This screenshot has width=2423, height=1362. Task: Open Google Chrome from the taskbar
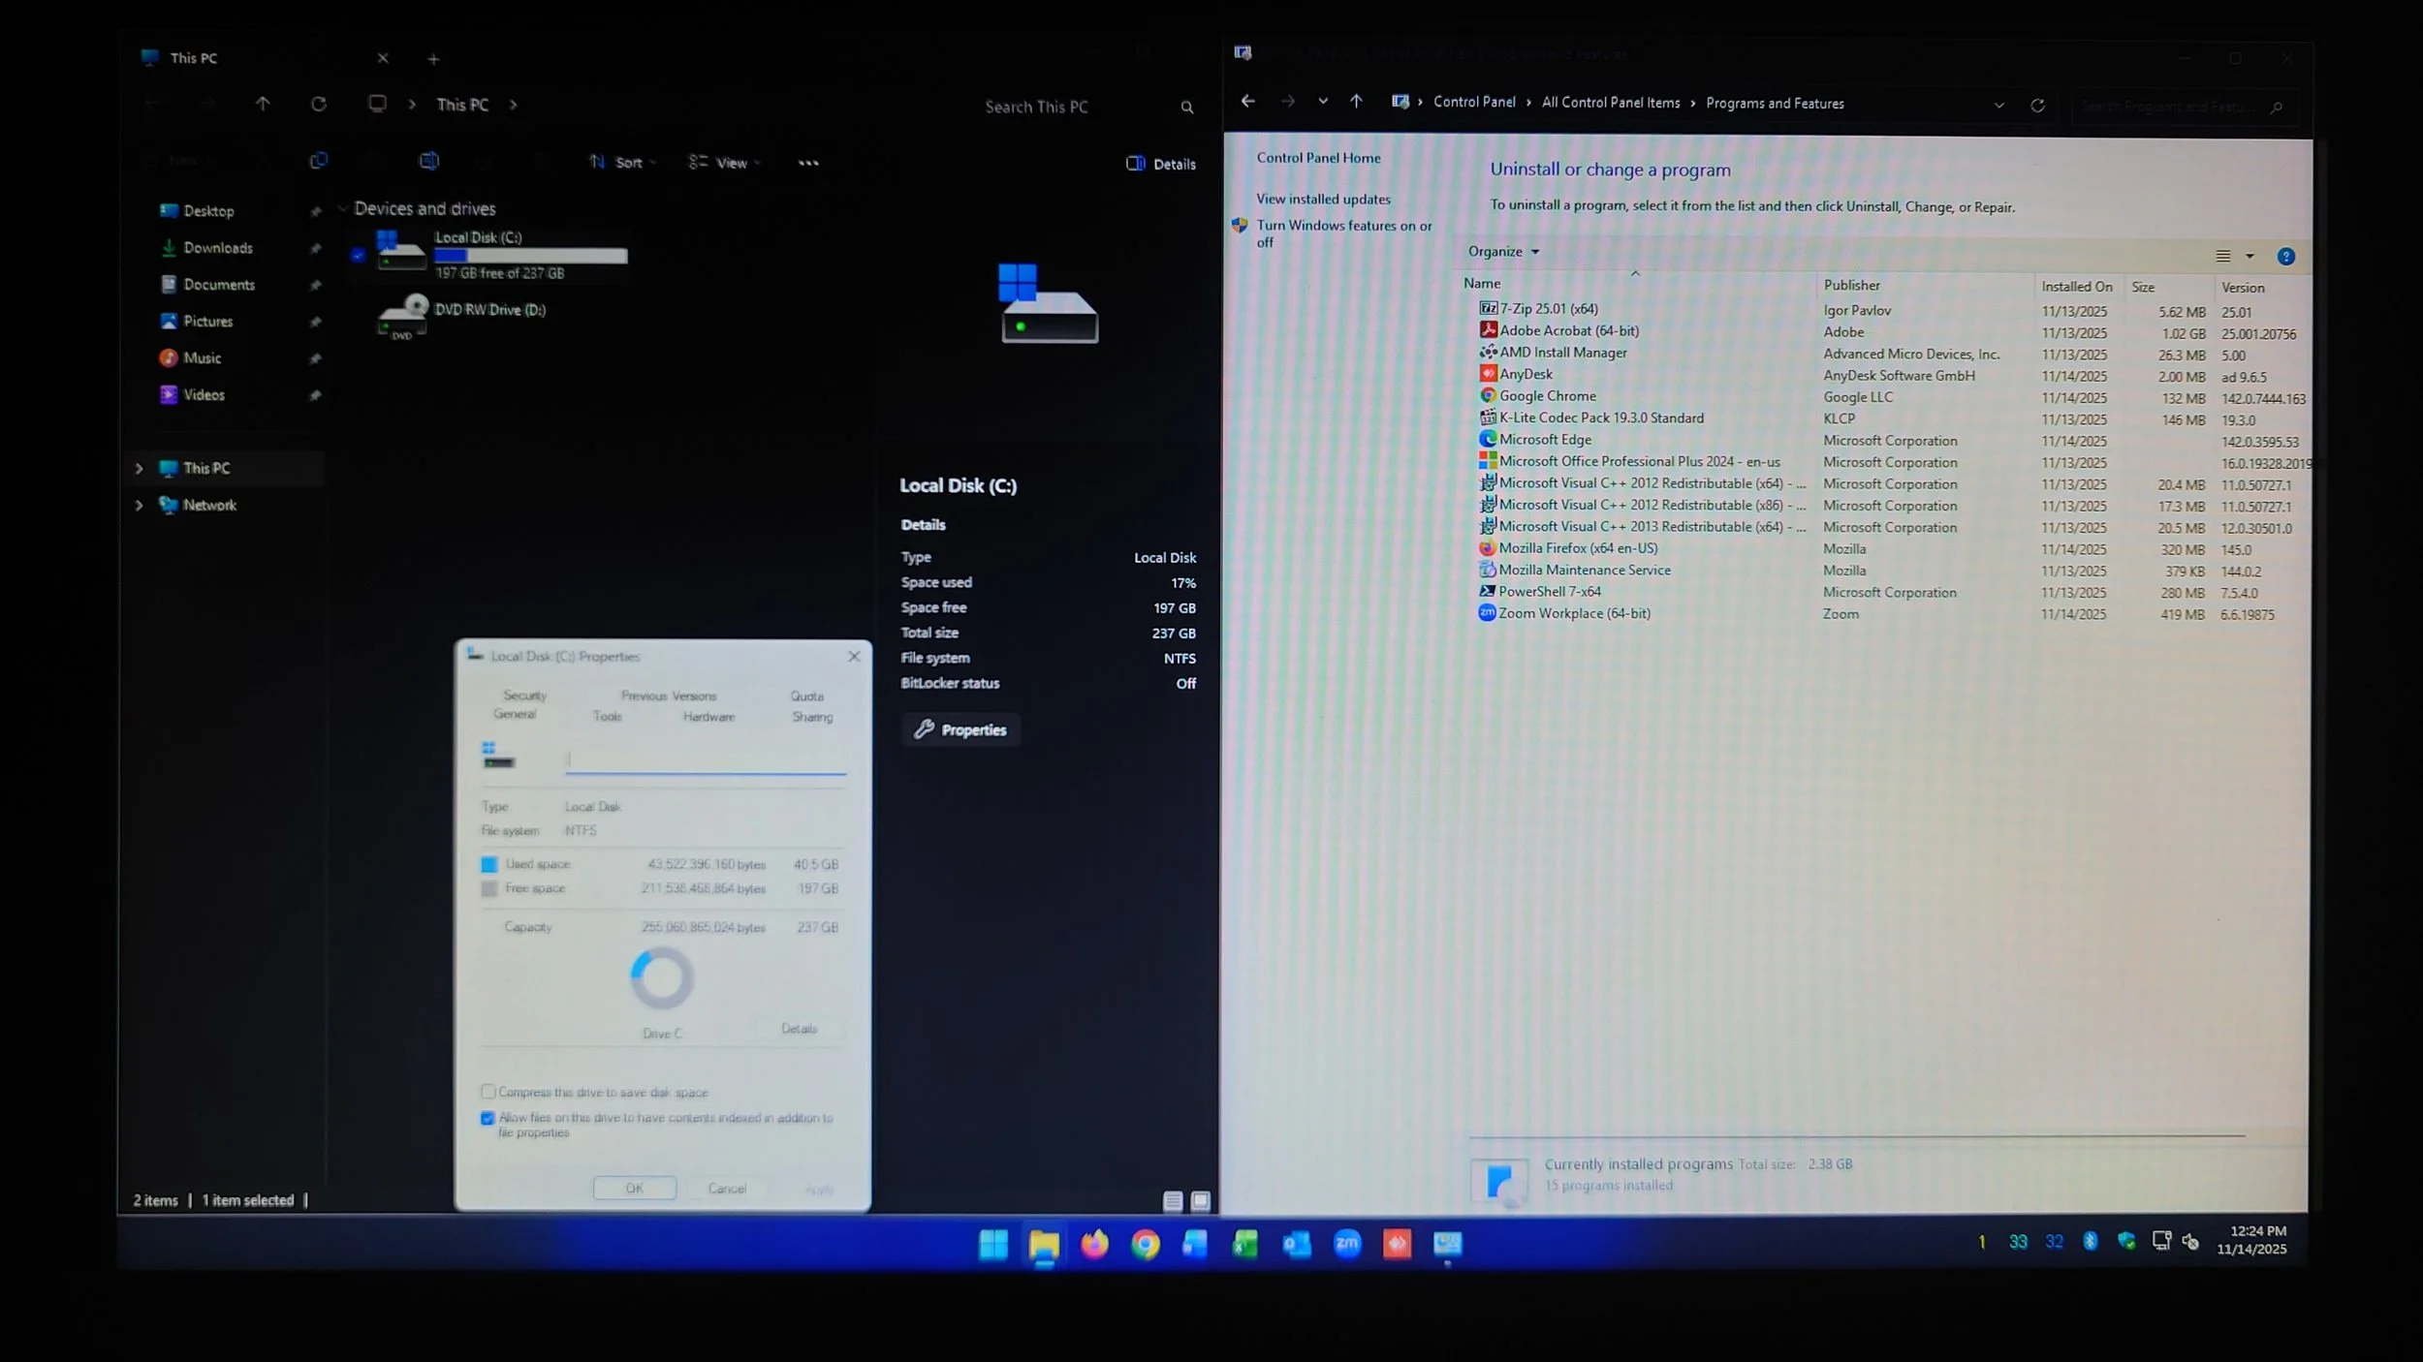click(1145, 1244)
